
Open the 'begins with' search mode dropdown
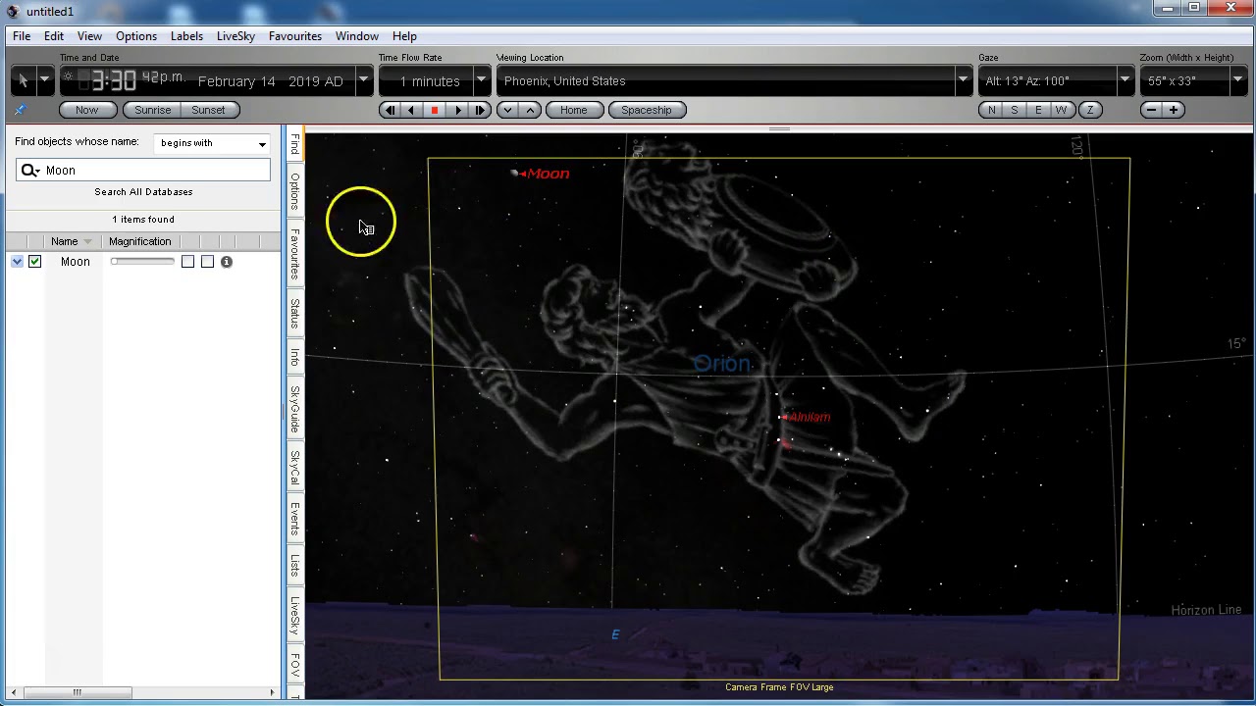[213, 143]
